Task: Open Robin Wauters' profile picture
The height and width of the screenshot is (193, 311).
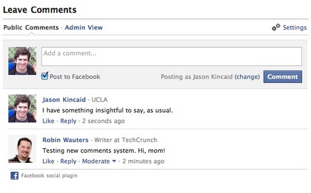Action: (x=20, y=149)
